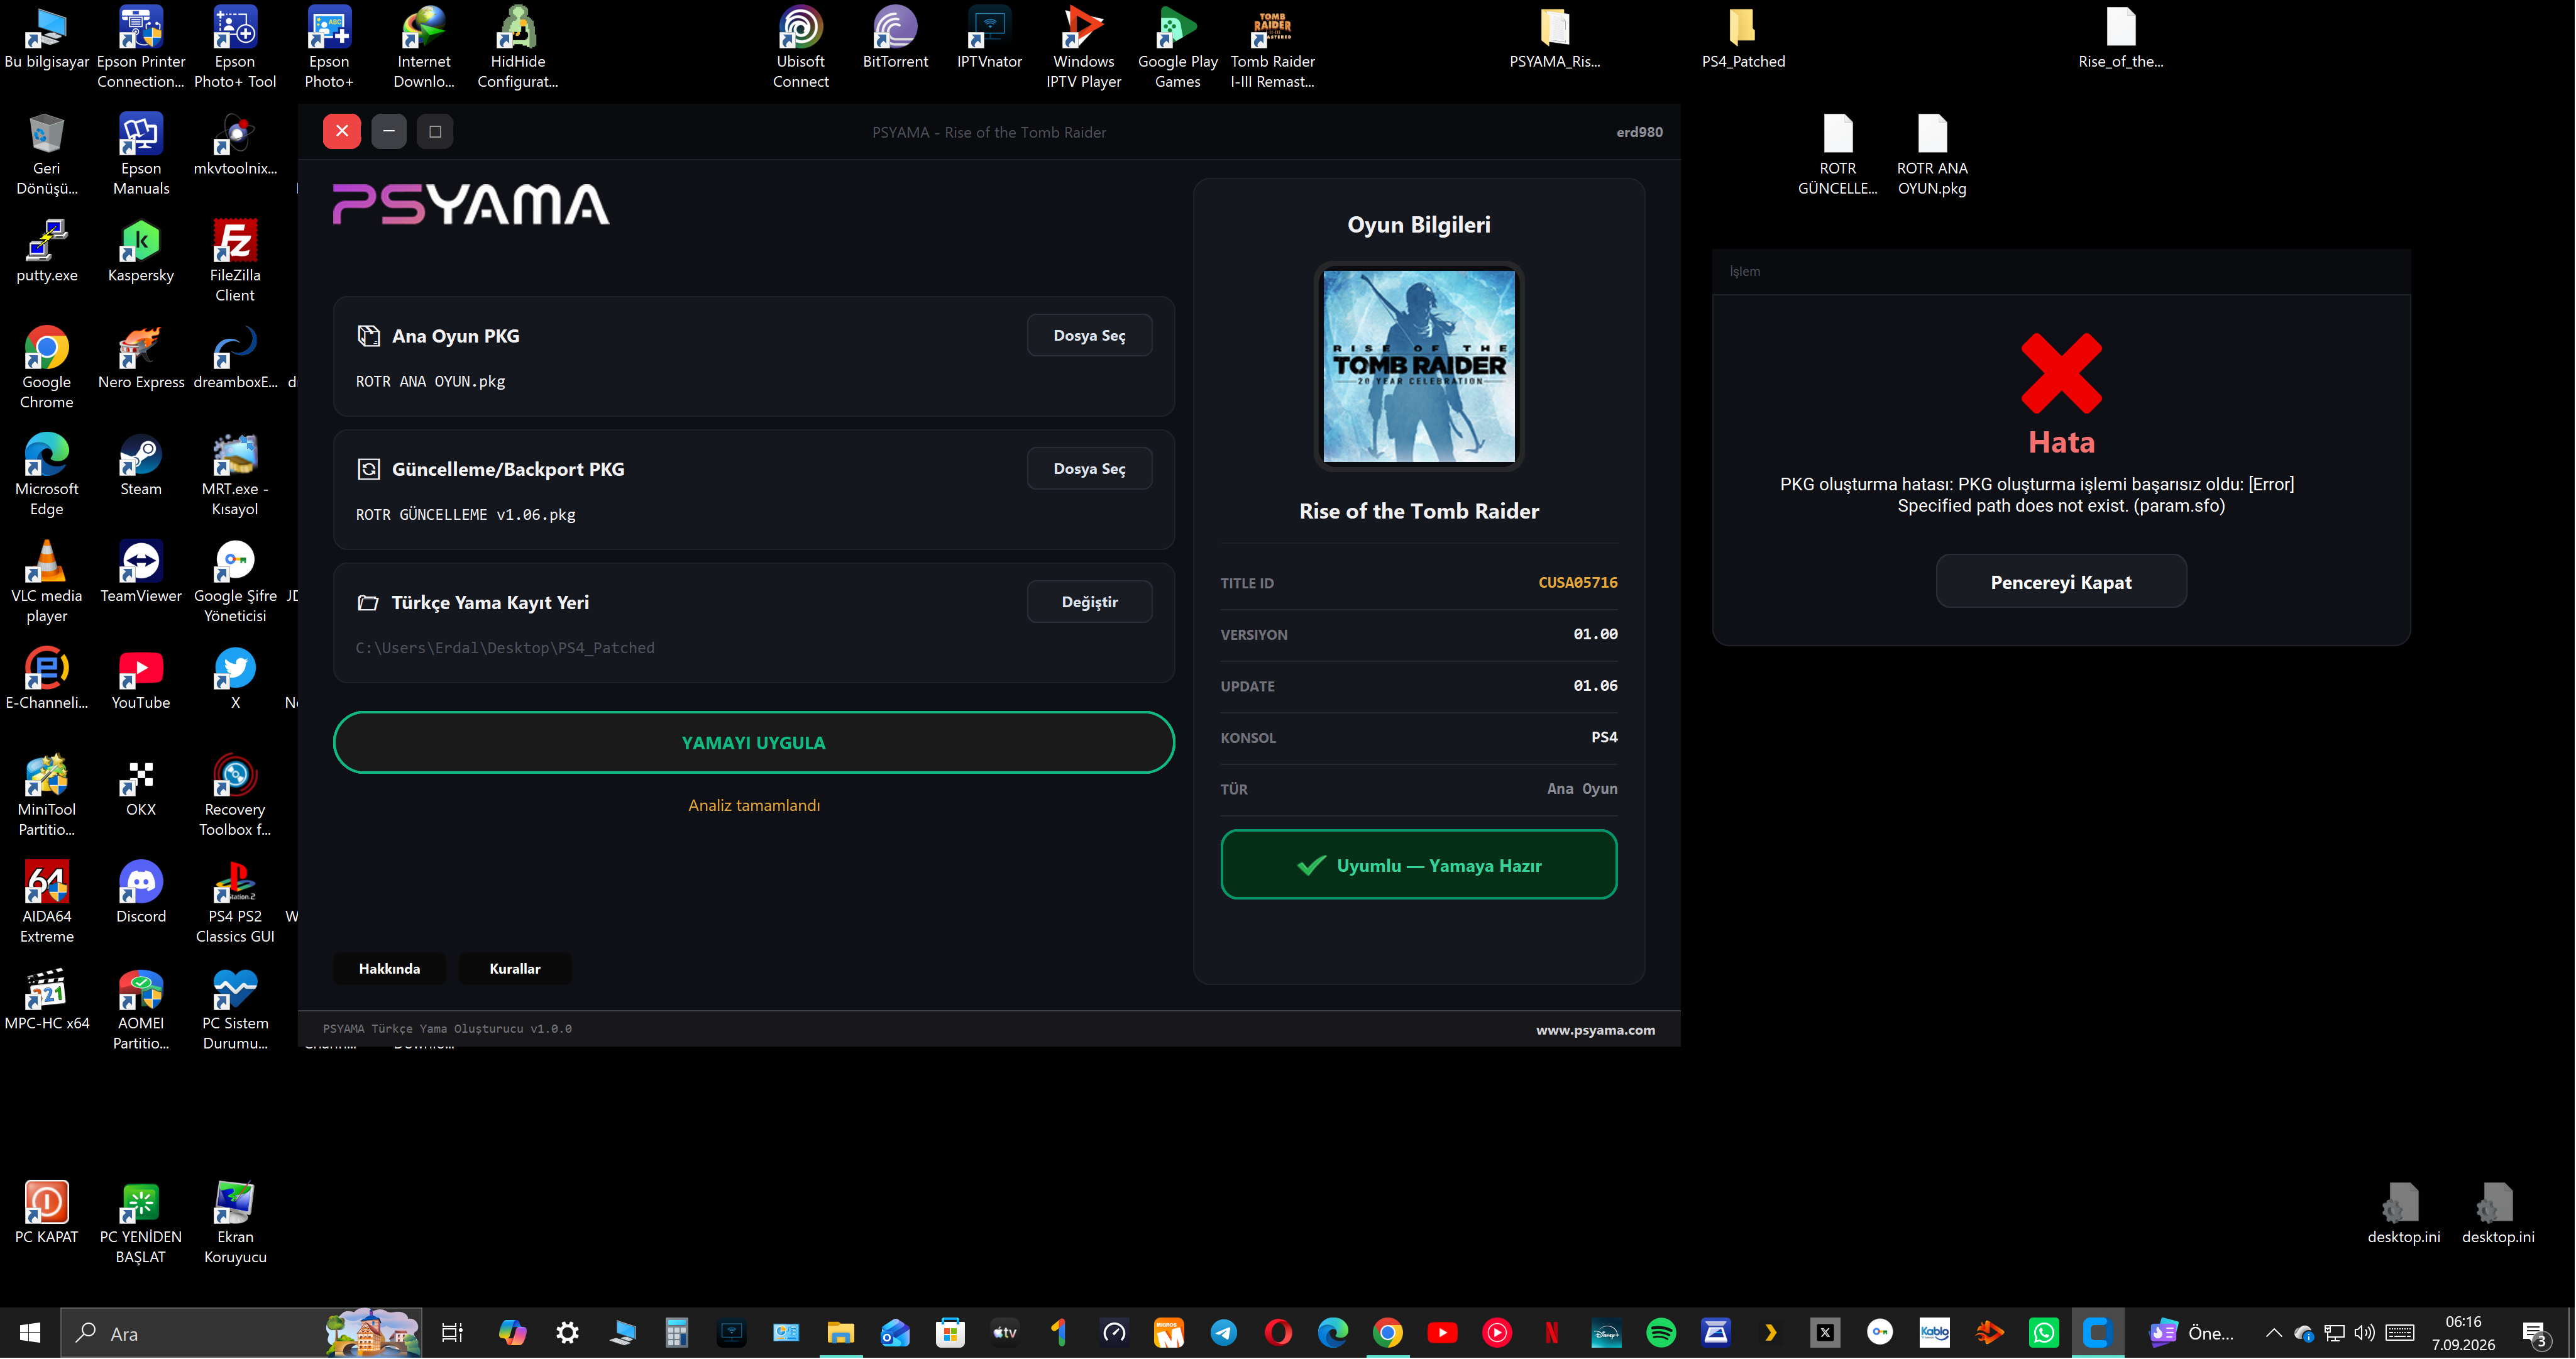Click the Türkçe Yama Kayıt Yeri folder icon
The image size is (2576, 1359).
click(x=368, y=603)
